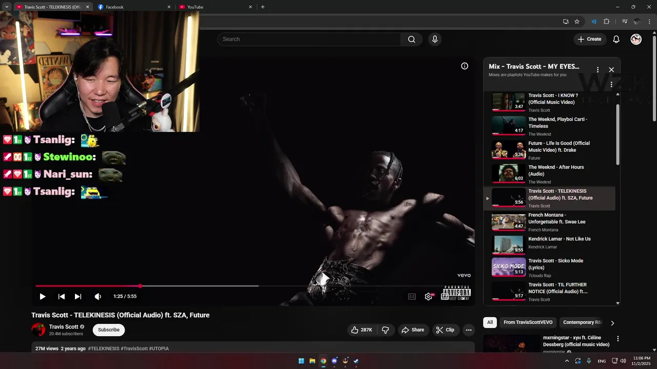657x369 pixels.
Task: Select the All filter chip
Action: coord(490,322)
